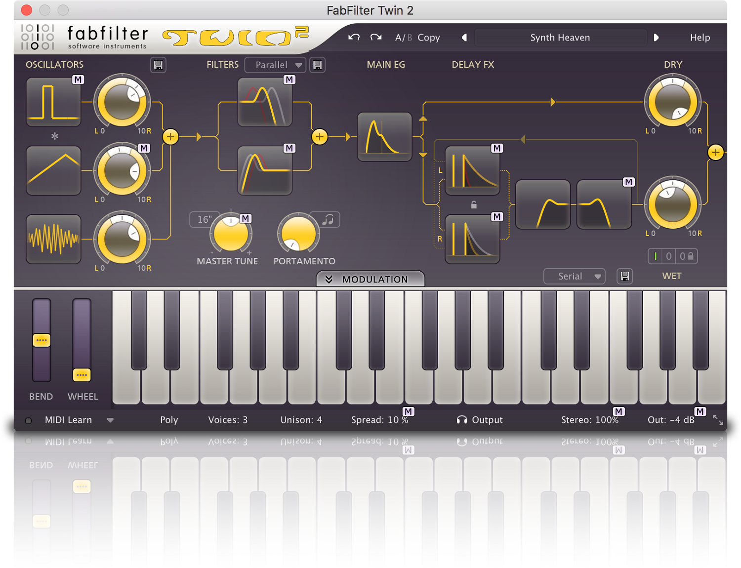This screenshot has height=568, width=741.
Task: Click the delay link lock icon
Action: (474, 204)
